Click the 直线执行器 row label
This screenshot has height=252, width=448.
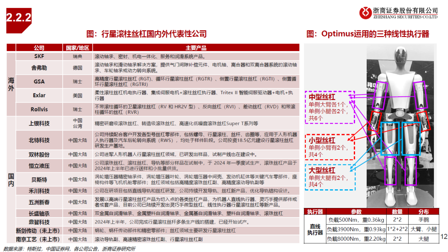(x=315, y=230)
